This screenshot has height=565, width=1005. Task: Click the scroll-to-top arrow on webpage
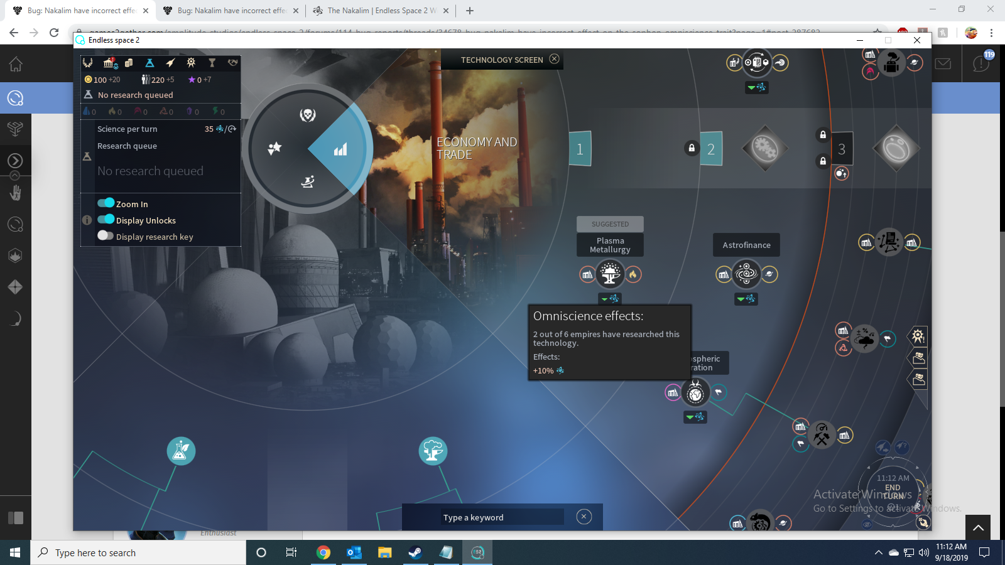click(x=978, y=528)
